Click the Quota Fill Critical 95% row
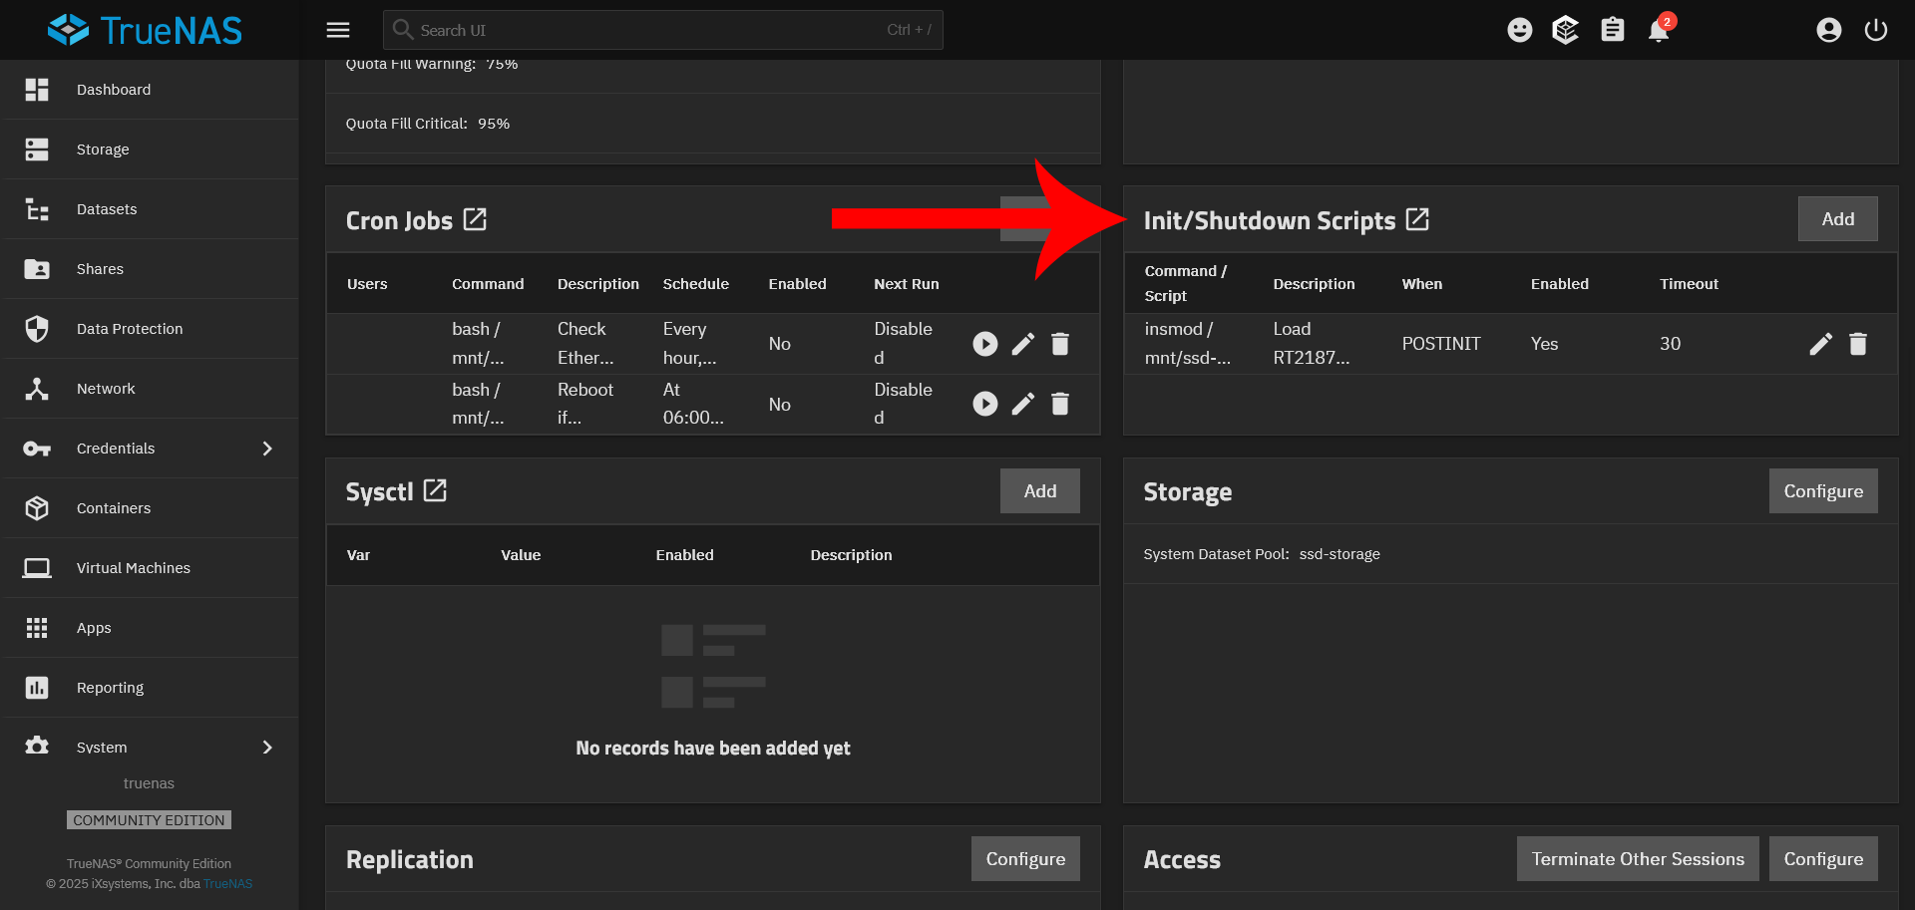Viewport: 1915px width, 910px height. [713, 124]
